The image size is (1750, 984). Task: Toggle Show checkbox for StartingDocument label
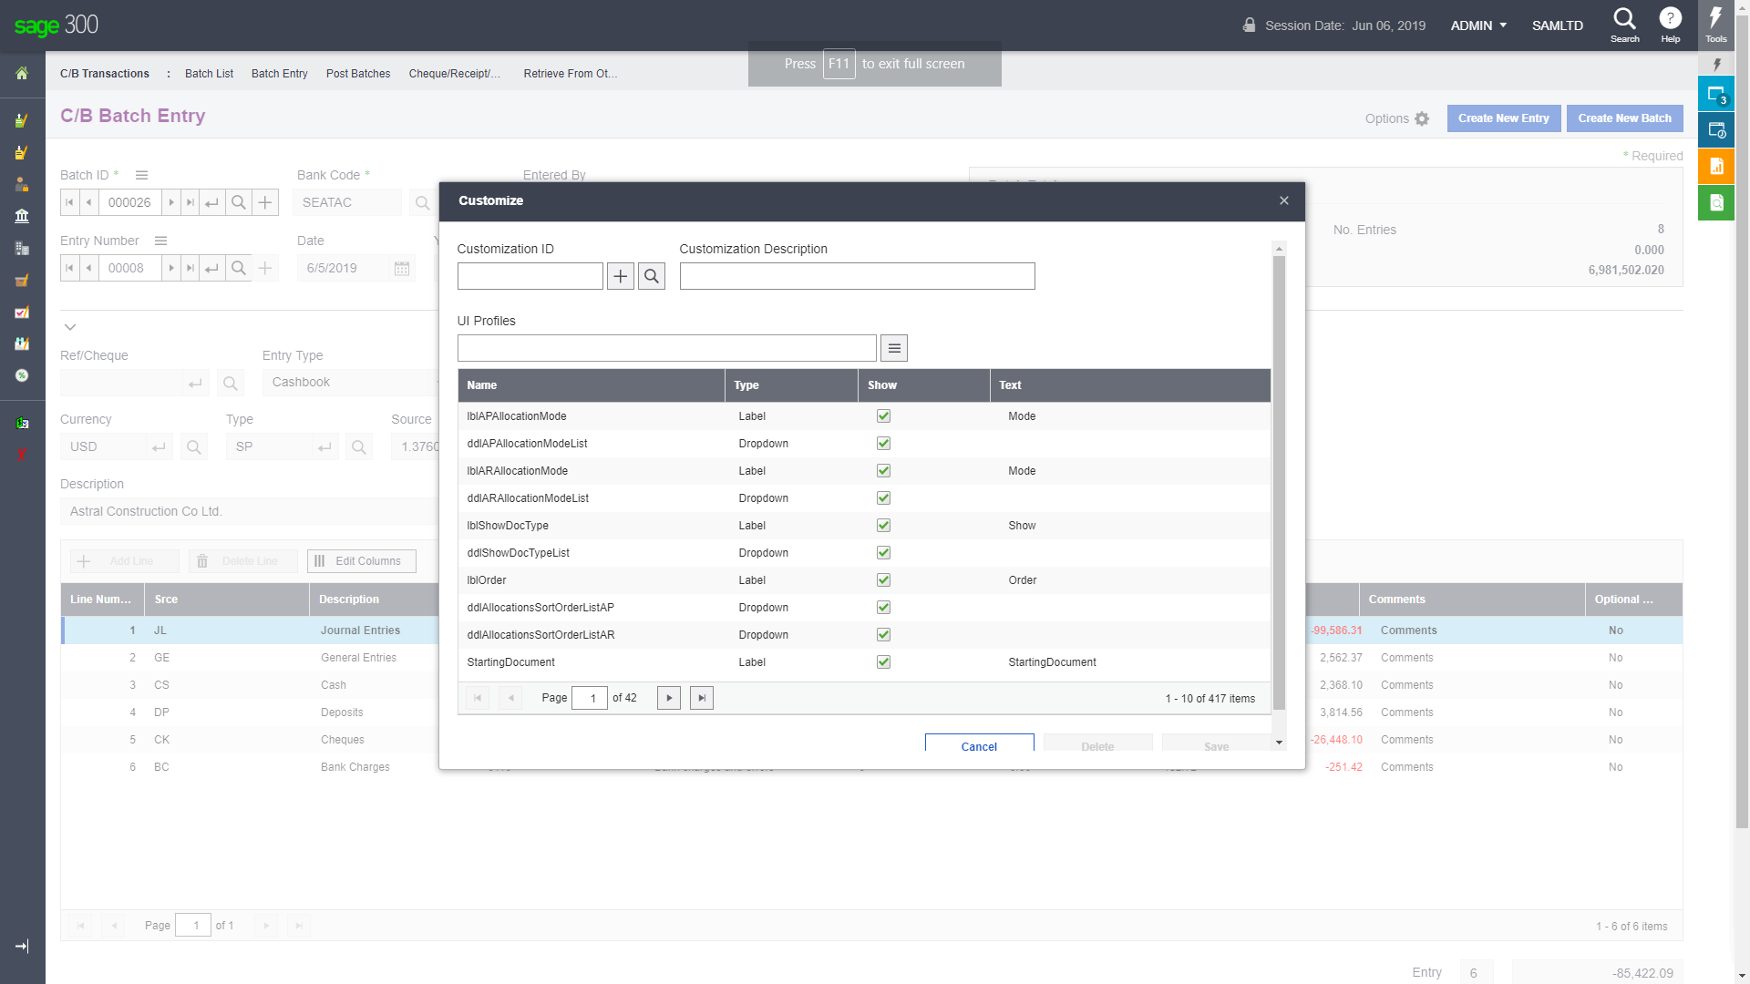[883, 662]
